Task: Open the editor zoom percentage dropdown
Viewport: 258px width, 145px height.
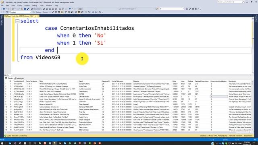Action: [x=11, y=75]
